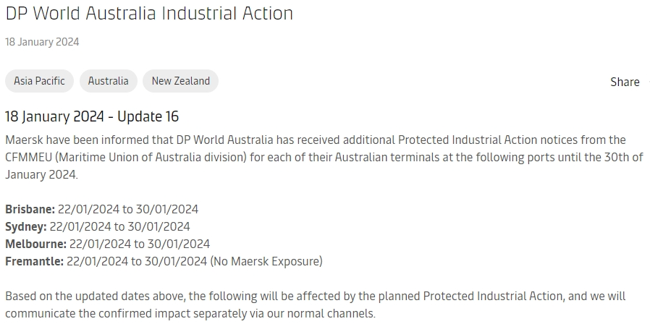Screen dimensions: 650x324
Task: Click the bold Melbourne label
Action: [35, 244]
